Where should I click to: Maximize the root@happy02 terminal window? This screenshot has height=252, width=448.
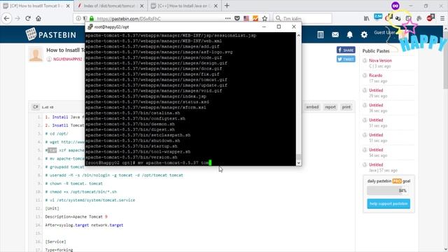(x=279, y=27)
